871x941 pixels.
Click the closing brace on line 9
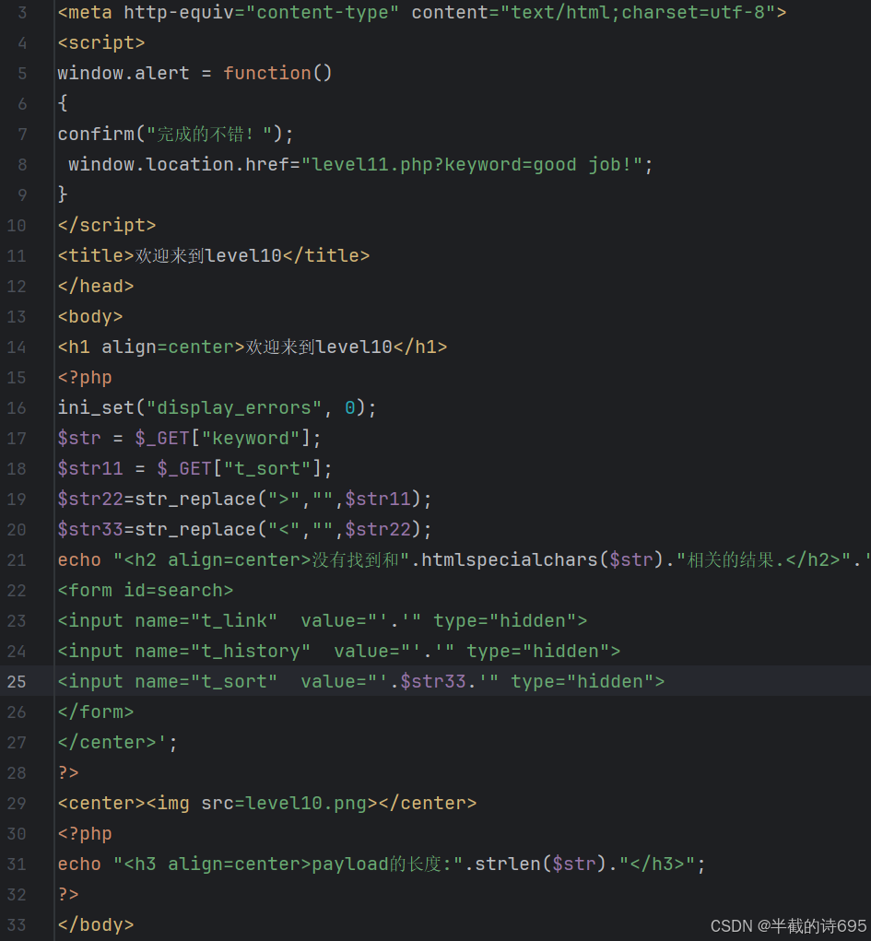tap(63, 195)
